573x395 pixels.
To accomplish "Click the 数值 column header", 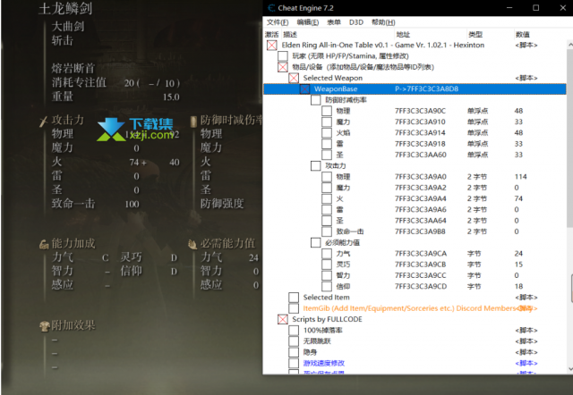I will (523, 34).
